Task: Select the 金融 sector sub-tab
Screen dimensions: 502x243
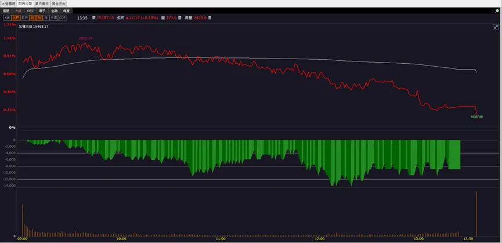Action: [54, 10]
